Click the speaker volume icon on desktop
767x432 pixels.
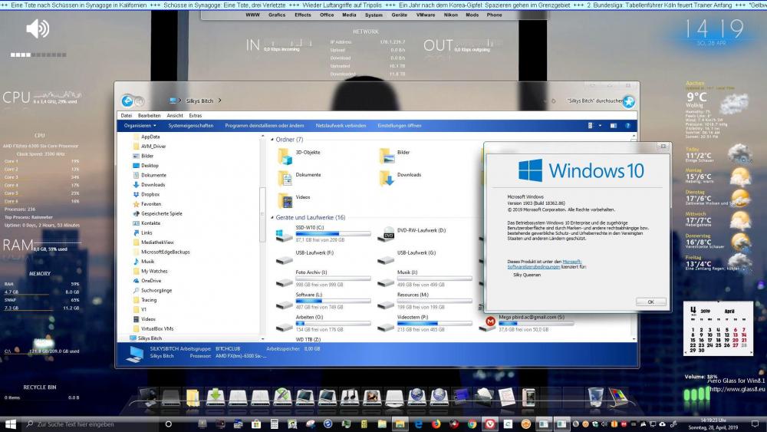point(37,29)
